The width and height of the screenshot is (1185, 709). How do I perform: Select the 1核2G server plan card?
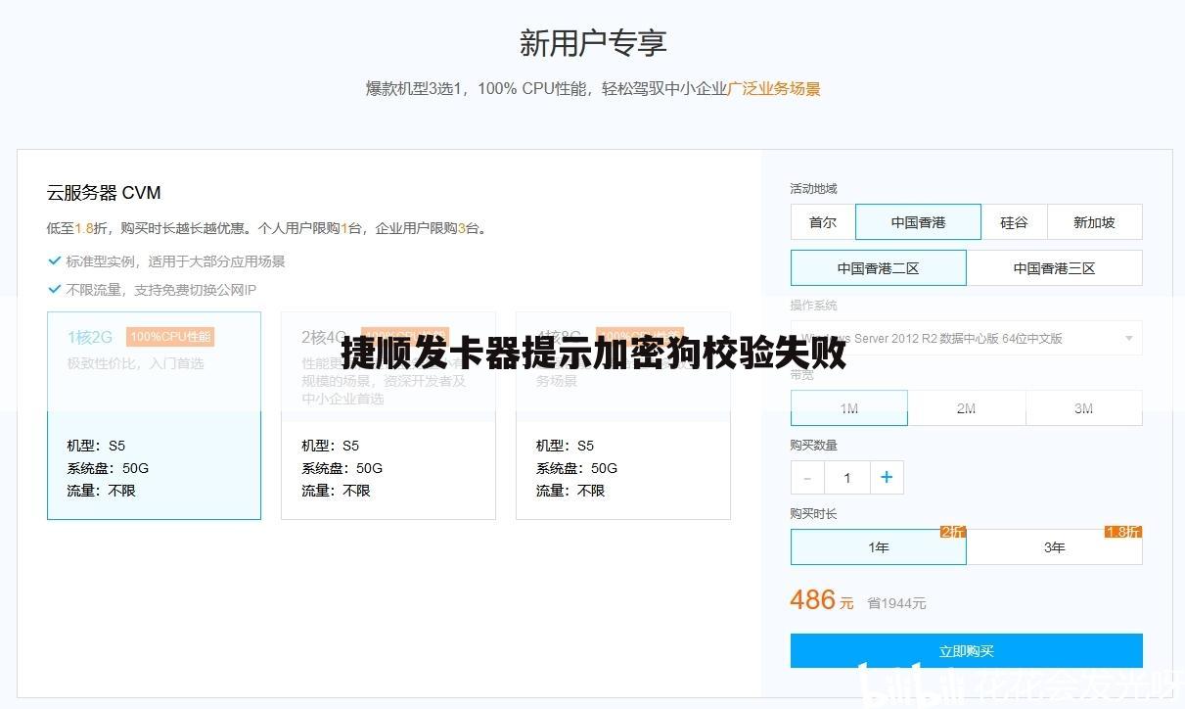[154, 415]
